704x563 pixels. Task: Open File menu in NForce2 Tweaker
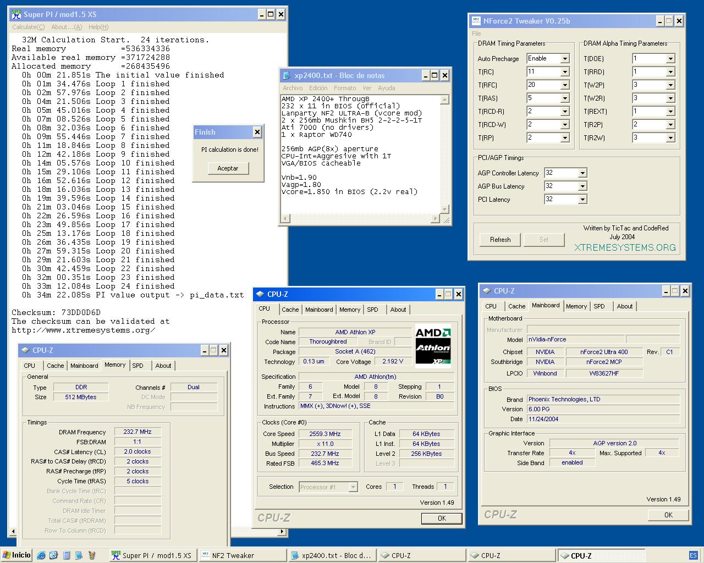(476, 34)
